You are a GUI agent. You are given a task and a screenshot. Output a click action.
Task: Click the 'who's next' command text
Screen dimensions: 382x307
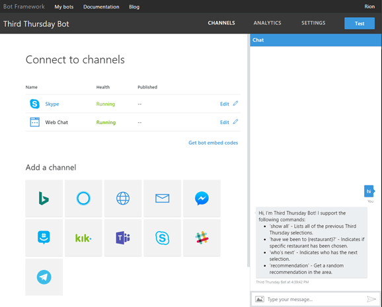coord(282,252)
